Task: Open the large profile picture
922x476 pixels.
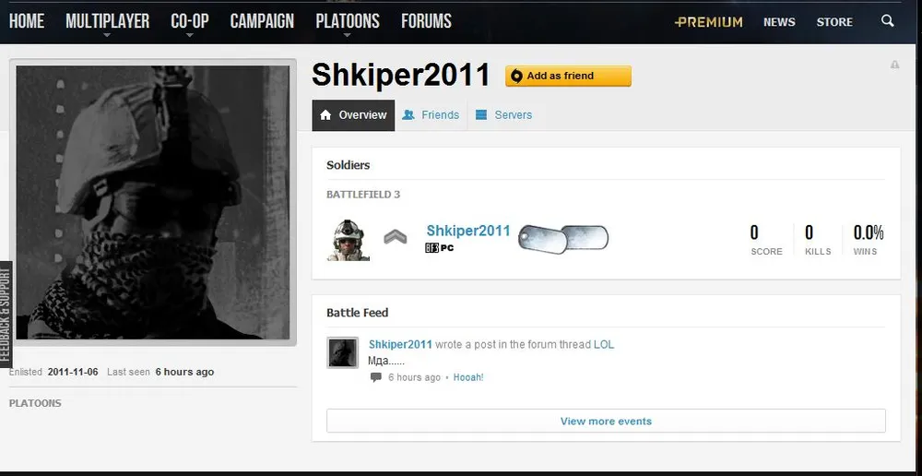Action: point(153,202)
